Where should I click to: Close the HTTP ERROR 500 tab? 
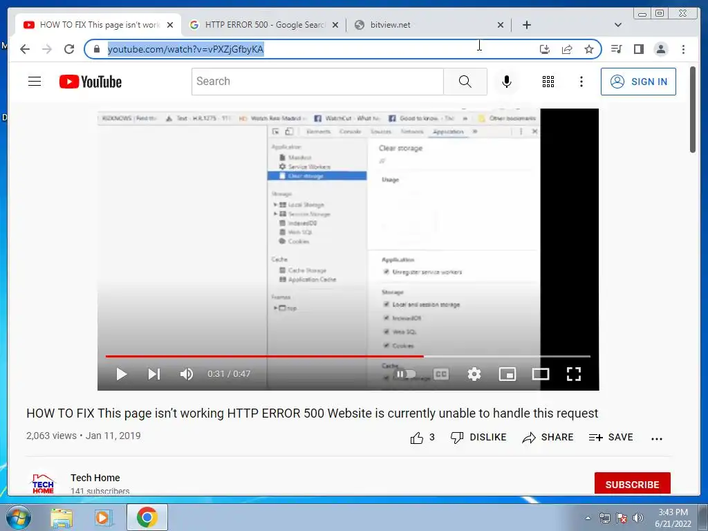pos(335,26)
